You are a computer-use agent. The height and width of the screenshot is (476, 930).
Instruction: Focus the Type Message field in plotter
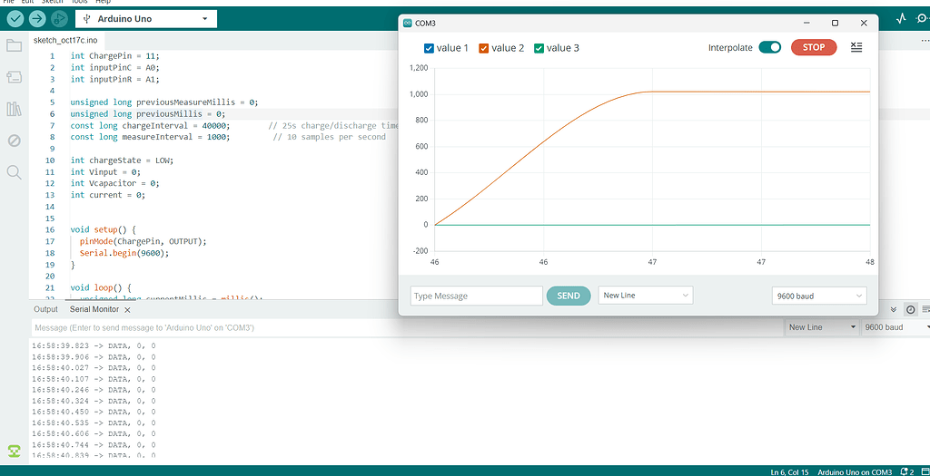[476, 296]
